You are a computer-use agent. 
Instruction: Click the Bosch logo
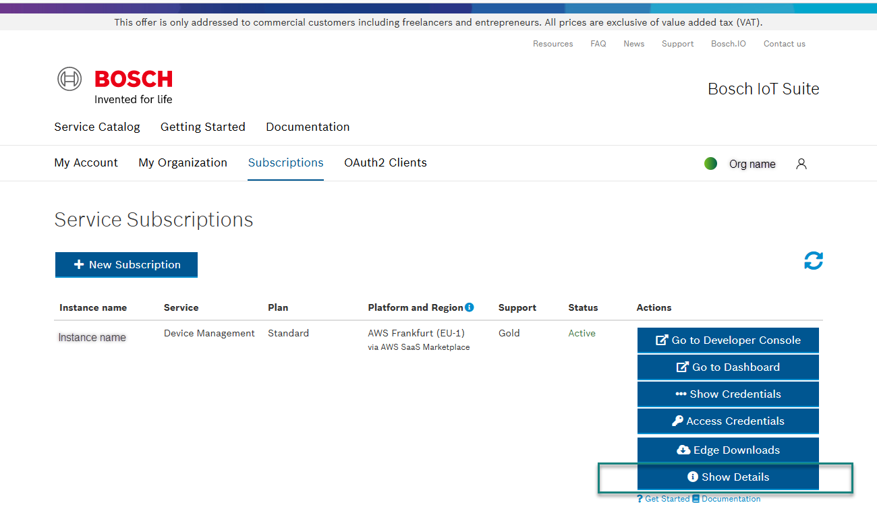115,86
